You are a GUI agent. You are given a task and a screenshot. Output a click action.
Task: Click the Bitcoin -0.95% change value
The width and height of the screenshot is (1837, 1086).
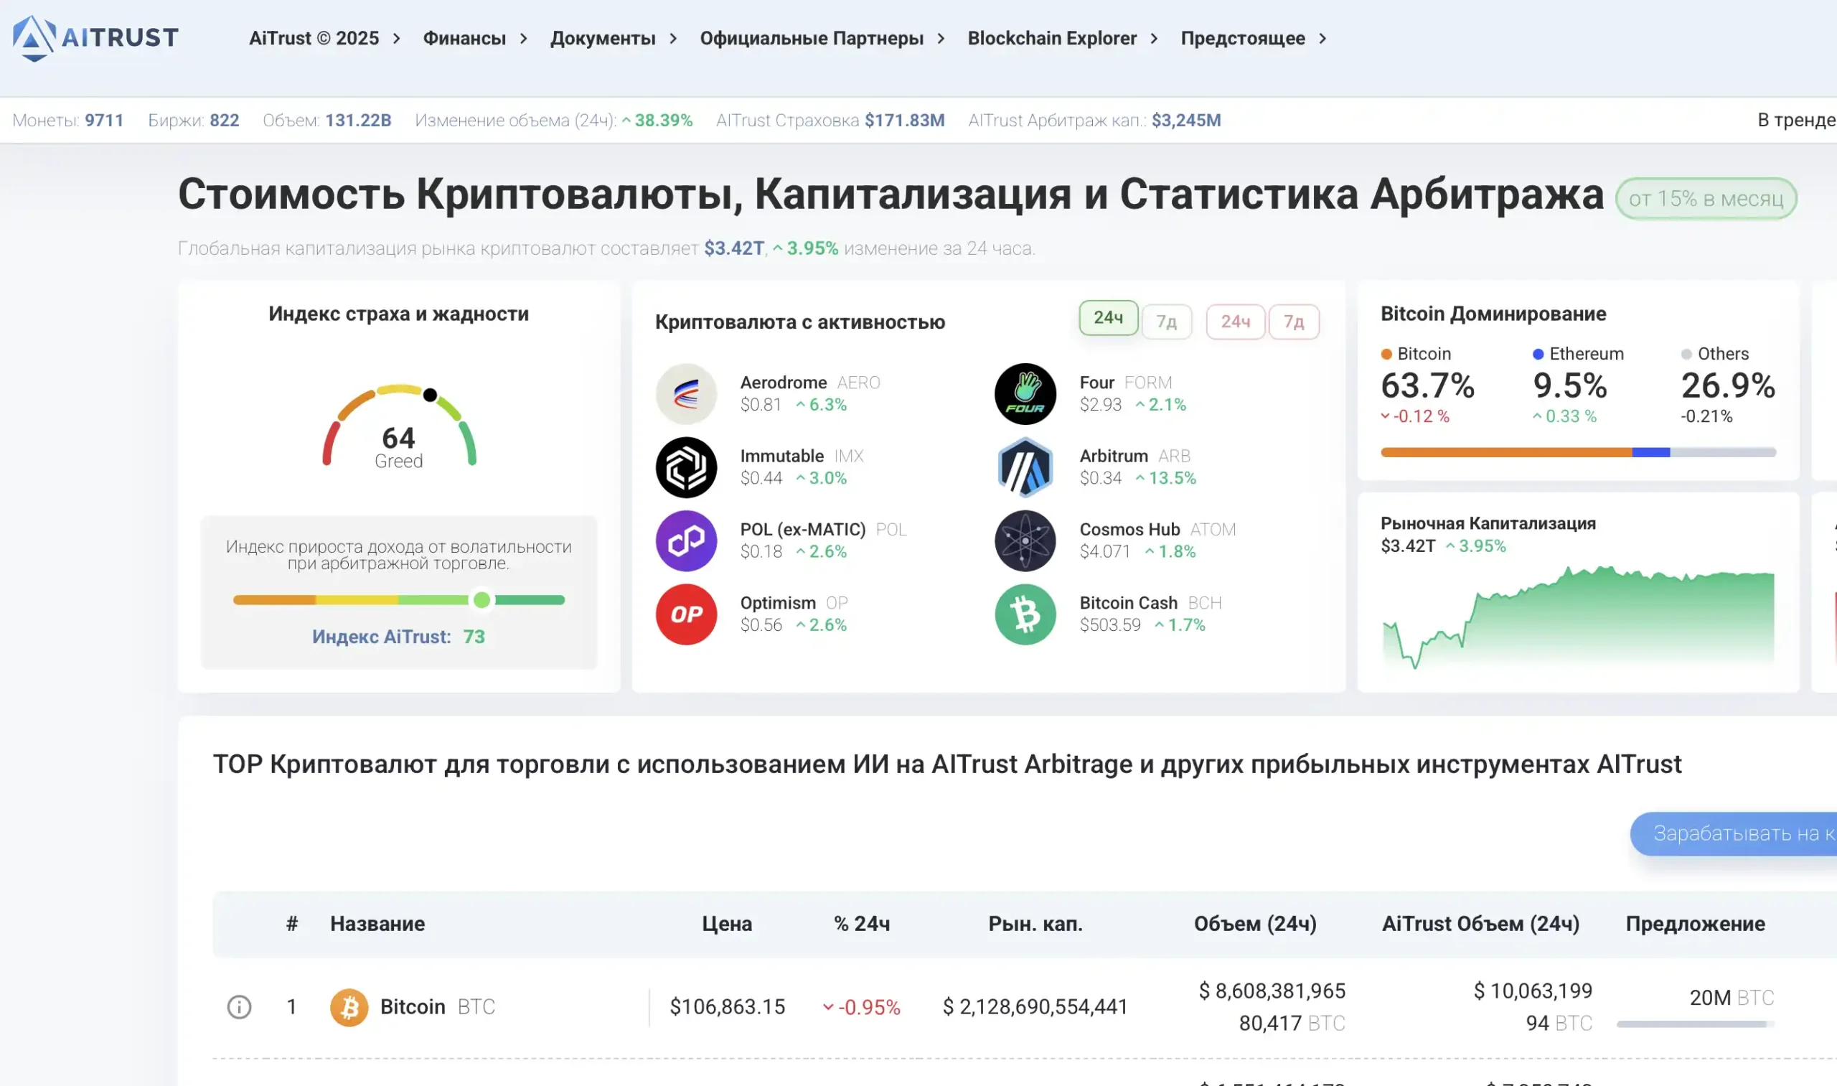pyautogui.click(x=862, y=1007)
